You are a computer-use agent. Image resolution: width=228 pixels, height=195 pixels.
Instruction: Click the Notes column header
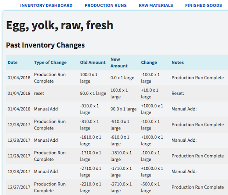point(177,62)
